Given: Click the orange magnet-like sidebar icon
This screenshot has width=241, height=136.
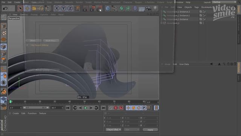Looking at the screenshot, I should (x=3, y=91).
